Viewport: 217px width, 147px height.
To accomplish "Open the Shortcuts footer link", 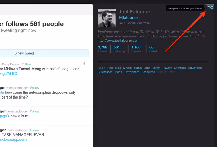I will click(x=180, y=68).
